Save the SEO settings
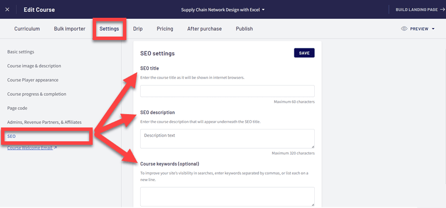 (304, 53)
